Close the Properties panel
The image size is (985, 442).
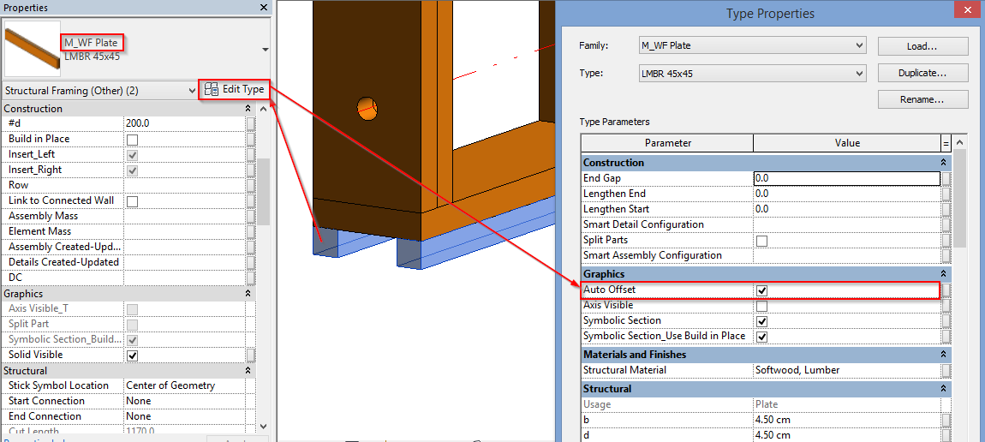[263, 7]
